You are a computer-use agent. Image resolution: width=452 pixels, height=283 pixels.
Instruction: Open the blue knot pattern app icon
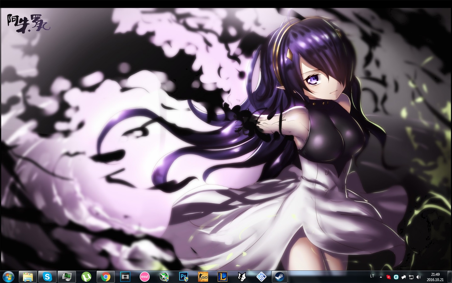[x=261, y=277]
